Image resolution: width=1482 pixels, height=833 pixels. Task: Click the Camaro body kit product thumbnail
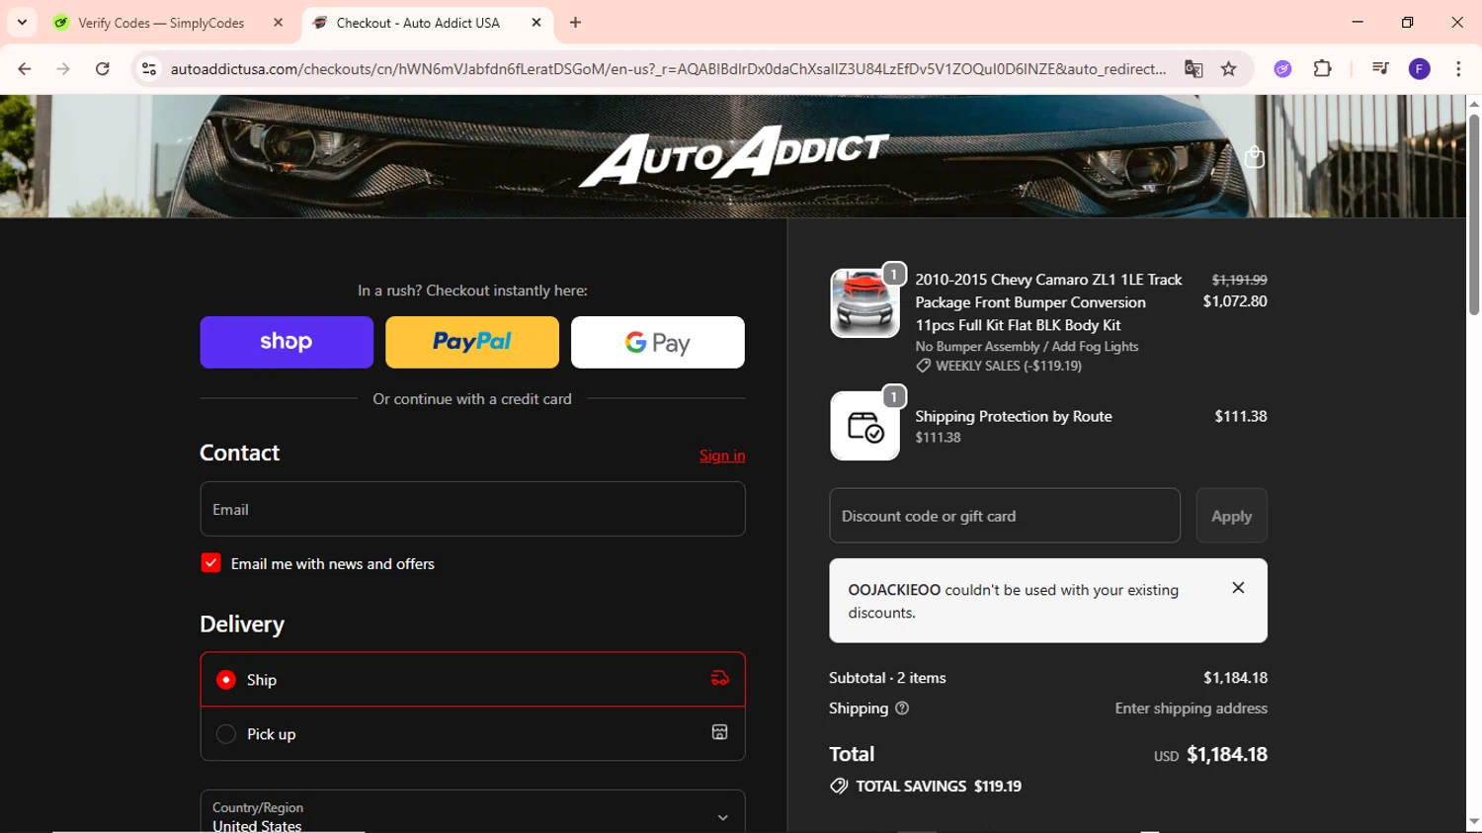[864, 303]
